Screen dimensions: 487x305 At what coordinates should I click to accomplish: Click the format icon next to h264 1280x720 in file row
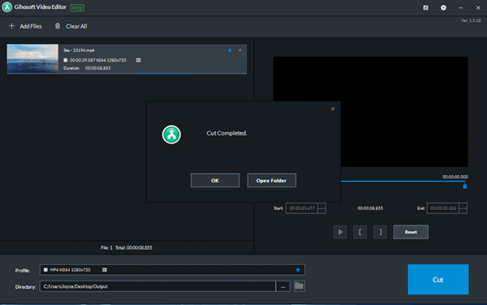point(138,60)
